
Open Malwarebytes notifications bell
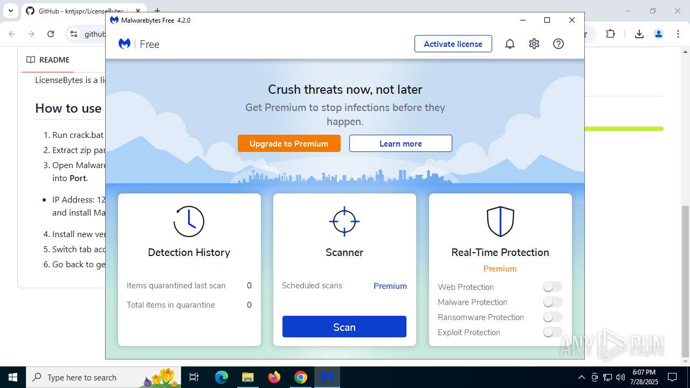tap(510, 44)
